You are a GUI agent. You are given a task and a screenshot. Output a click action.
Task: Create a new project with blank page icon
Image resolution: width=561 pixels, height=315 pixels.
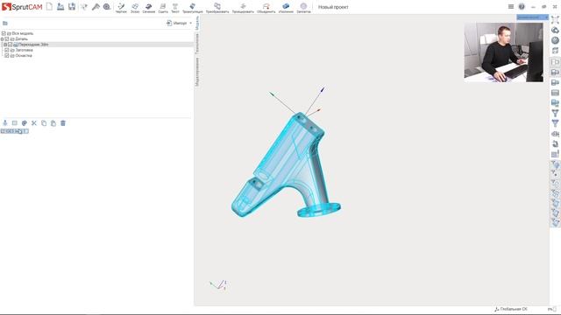click(x=49, y=6)
